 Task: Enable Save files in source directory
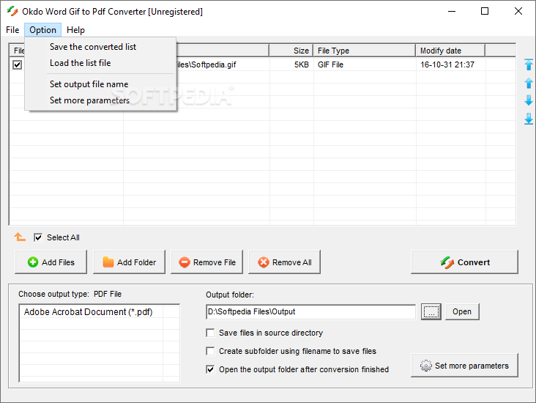(210, 333)
